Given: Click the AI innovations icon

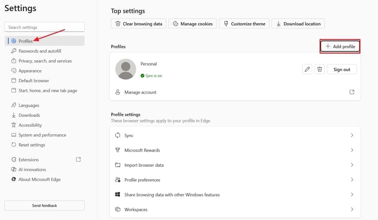Looking at the screenshot, I should (x=14, y=169).
